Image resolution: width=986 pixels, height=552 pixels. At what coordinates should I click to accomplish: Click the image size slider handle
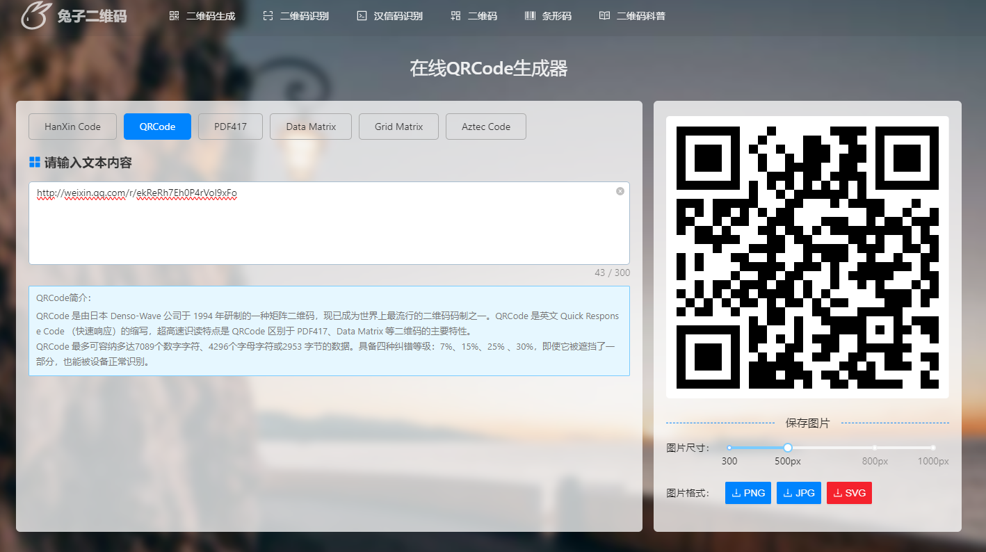click(788, 448)
